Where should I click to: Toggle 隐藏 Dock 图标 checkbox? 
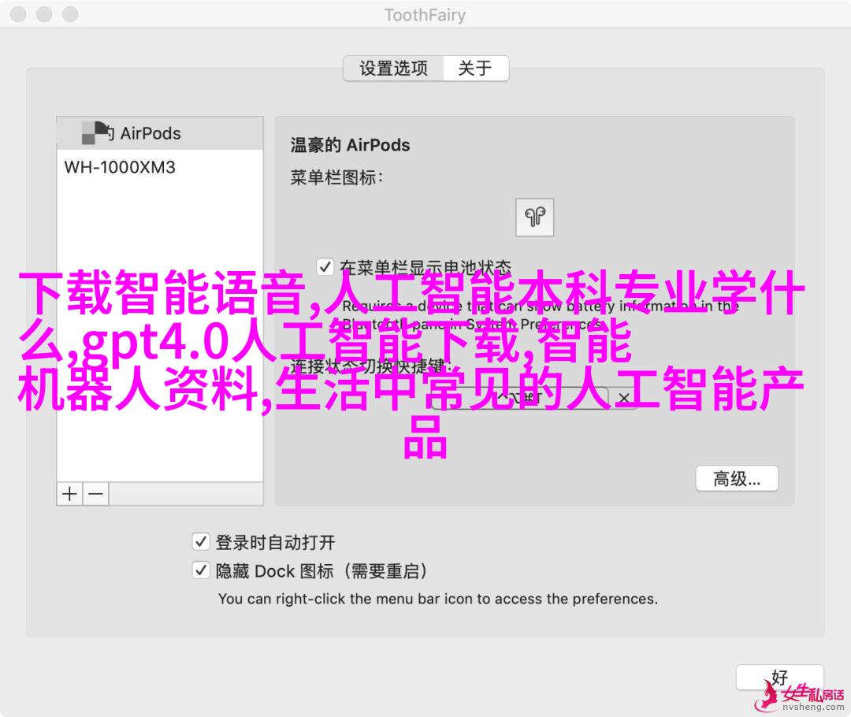[x=201, y=570]
